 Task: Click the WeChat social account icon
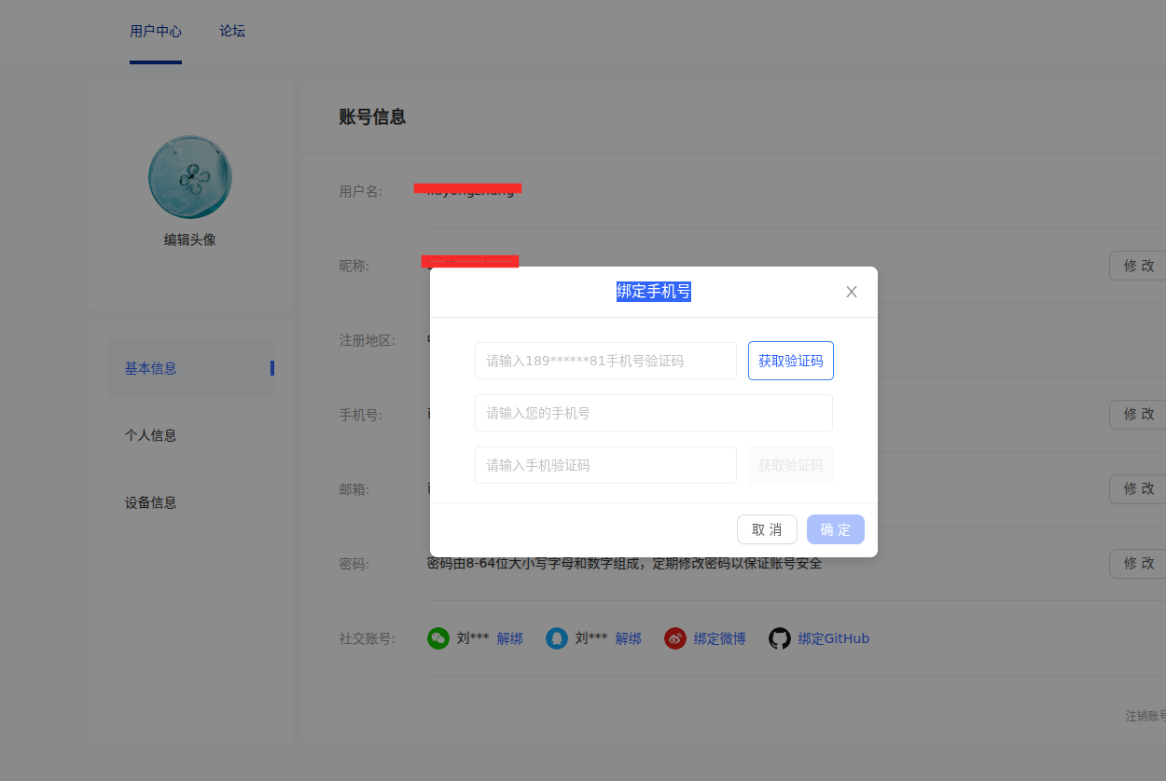438,638
